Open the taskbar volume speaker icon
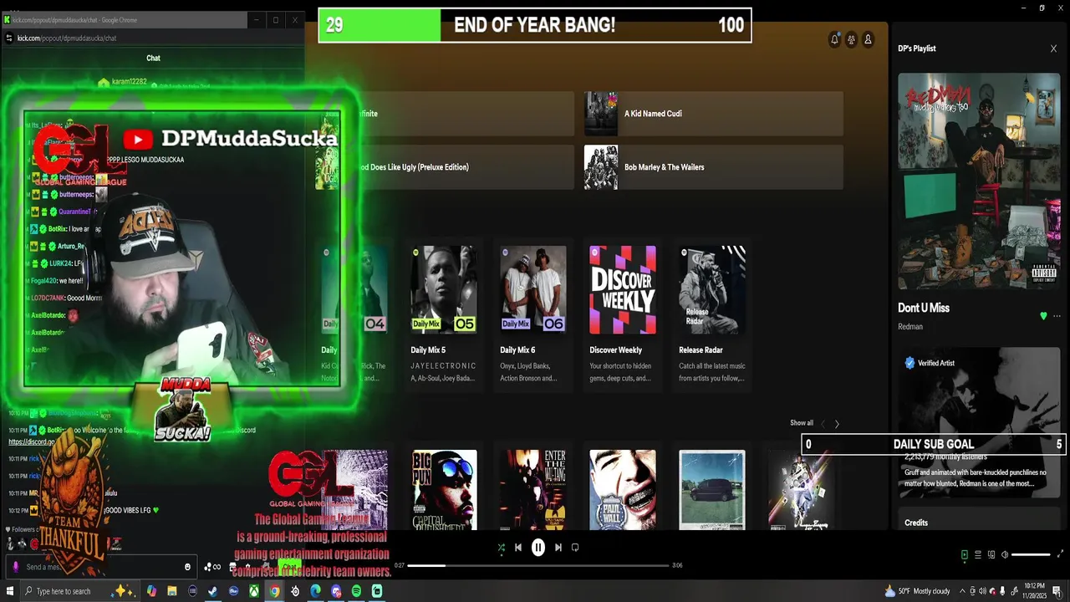 [x=982, y=591]
